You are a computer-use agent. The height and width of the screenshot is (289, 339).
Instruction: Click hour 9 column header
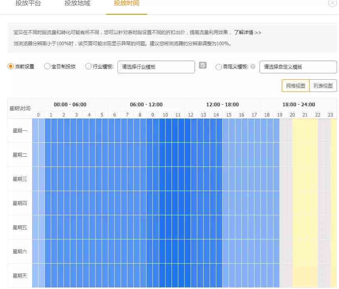coord(153,115)
